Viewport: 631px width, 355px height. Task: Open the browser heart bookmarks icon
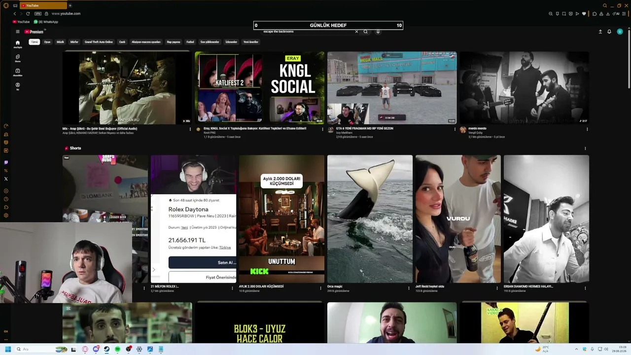584,14
